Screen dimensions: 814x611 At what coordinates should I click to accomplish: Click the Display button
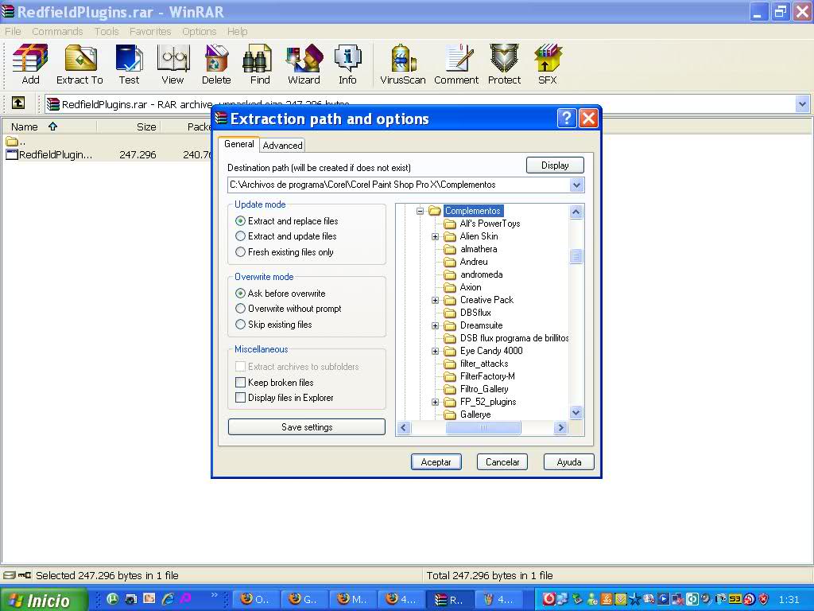(x=555, y=165)
